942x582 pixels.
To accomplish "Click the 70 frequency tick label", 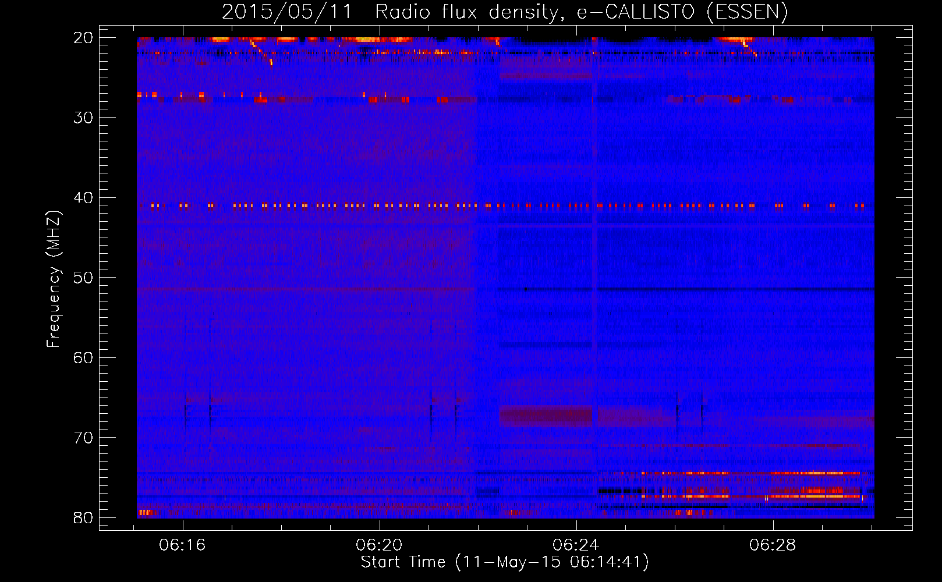I will [x=84, y=438].
